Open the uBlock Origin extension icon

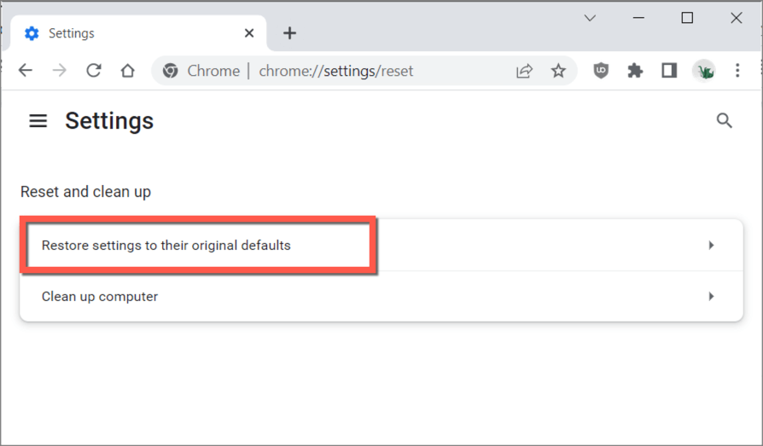(601, 71)
